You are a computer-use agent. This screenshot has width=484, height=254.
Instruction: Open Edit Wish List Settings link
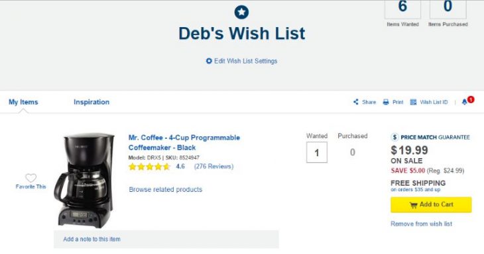[246, 61]
